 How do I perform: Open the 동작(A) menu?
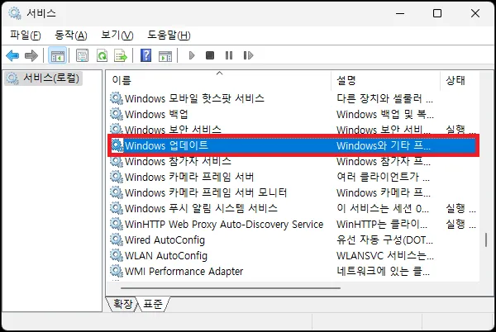71,35
